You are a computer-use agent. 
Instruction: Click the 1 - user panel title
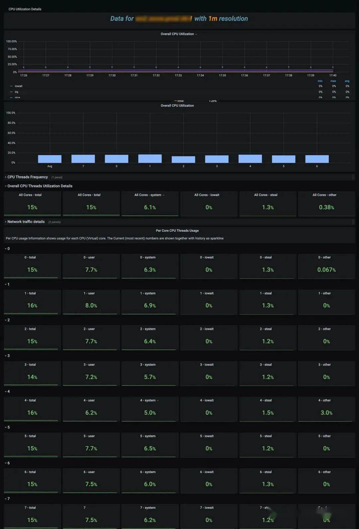(x=89, y=294)
